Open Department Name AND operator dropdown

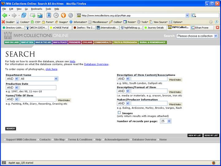pos(12,79)
